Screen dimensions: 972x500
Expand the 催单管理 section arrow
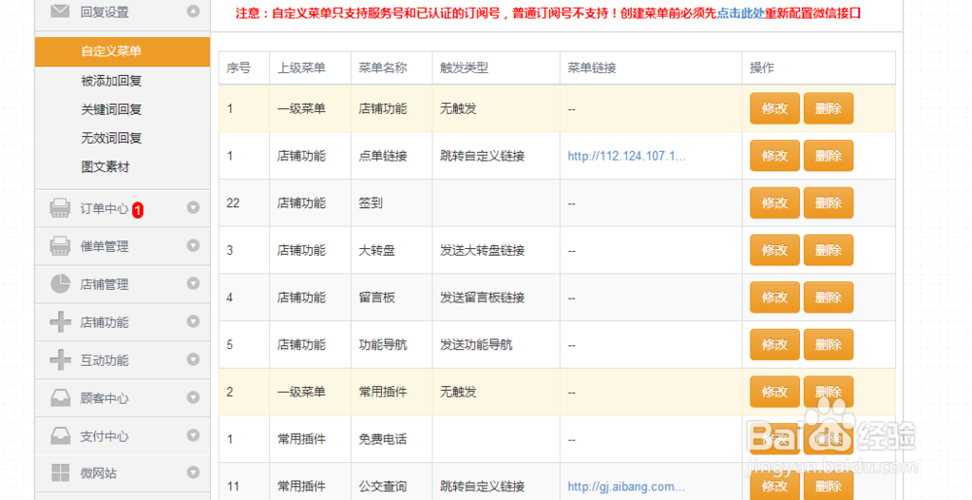click(x=193, y=246)
